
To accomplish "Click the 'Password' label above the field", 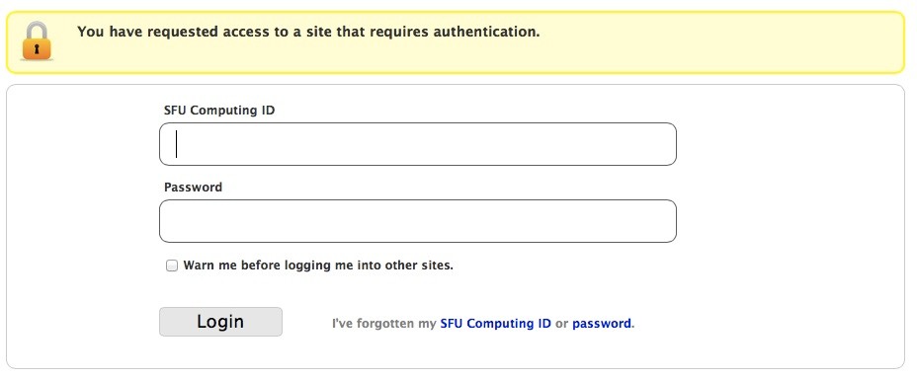I will click(x=193, y=188).
